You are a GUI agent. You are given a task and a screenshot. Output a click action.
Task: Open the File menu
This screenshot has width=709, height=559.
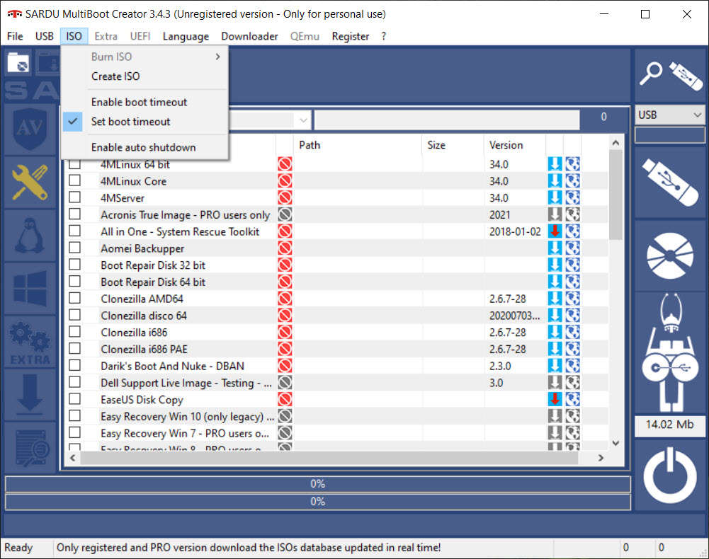tap(15, 36)
